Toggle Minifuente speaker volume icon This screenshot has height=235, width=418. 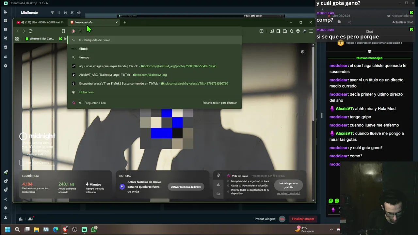coord(79,13)
